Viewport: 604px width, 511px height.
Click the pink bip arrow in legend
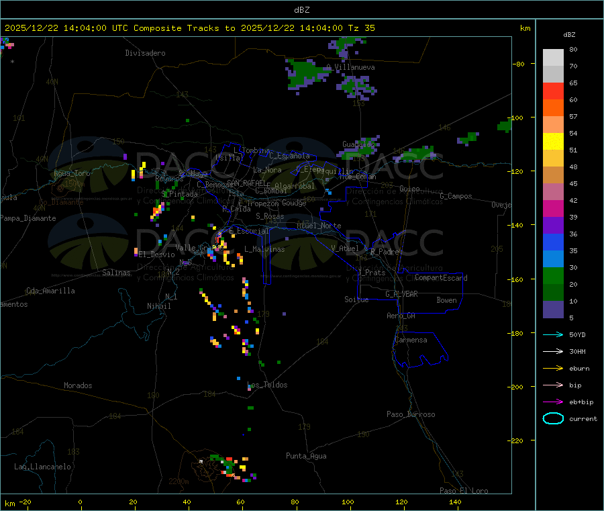[x=553, y=385]
